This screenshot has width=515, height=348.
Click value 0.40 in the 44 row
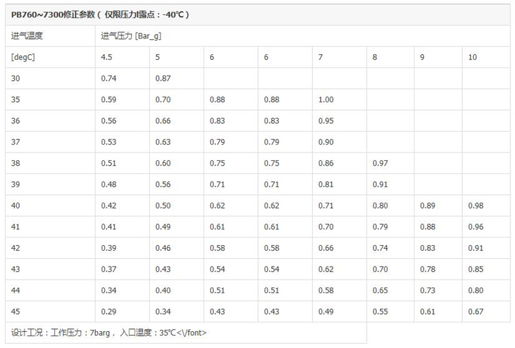[x=163, y=290]
